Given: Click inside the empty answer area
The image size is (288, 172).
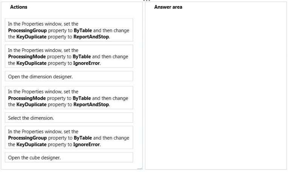Looking at the screenshot, I should pyautogui.click(x=216, y=90).
